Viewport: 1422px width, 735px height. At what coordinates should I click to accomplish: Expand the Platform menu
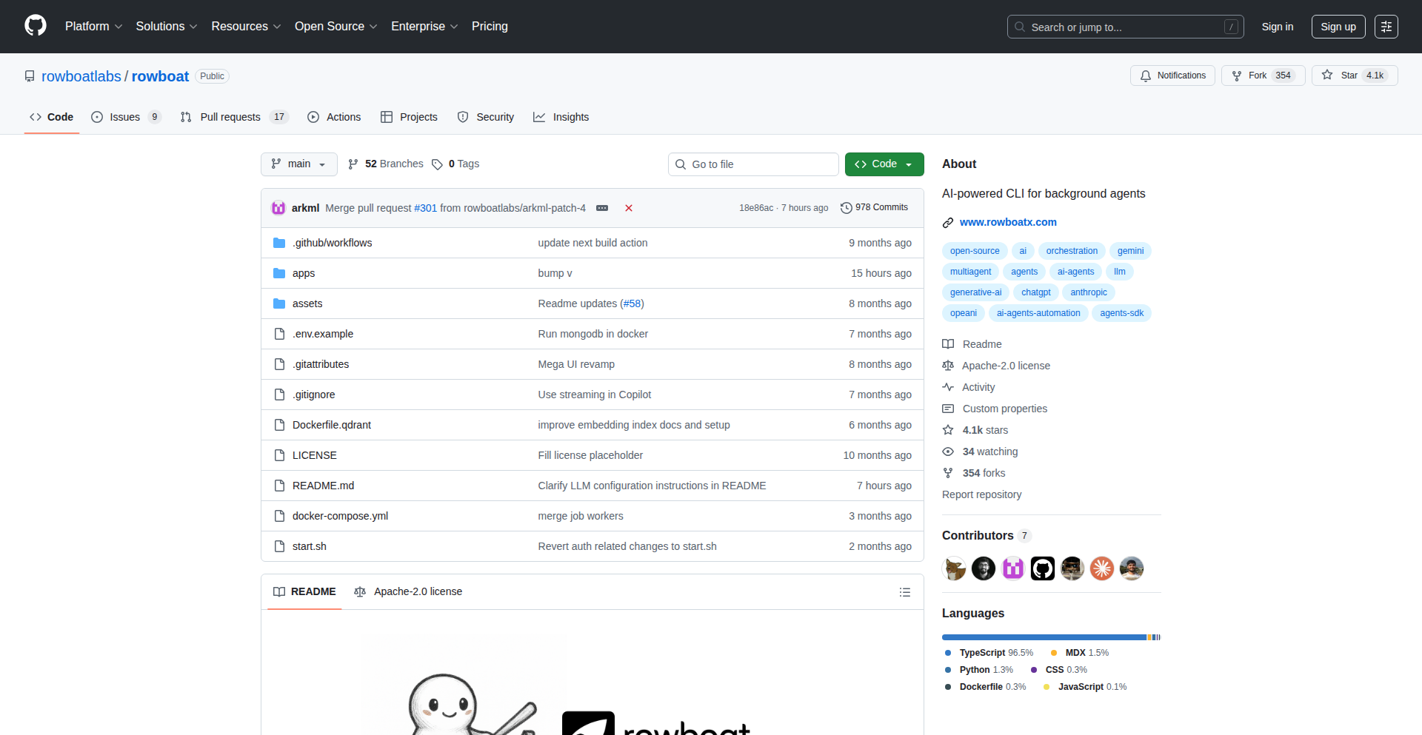[93, 27]
